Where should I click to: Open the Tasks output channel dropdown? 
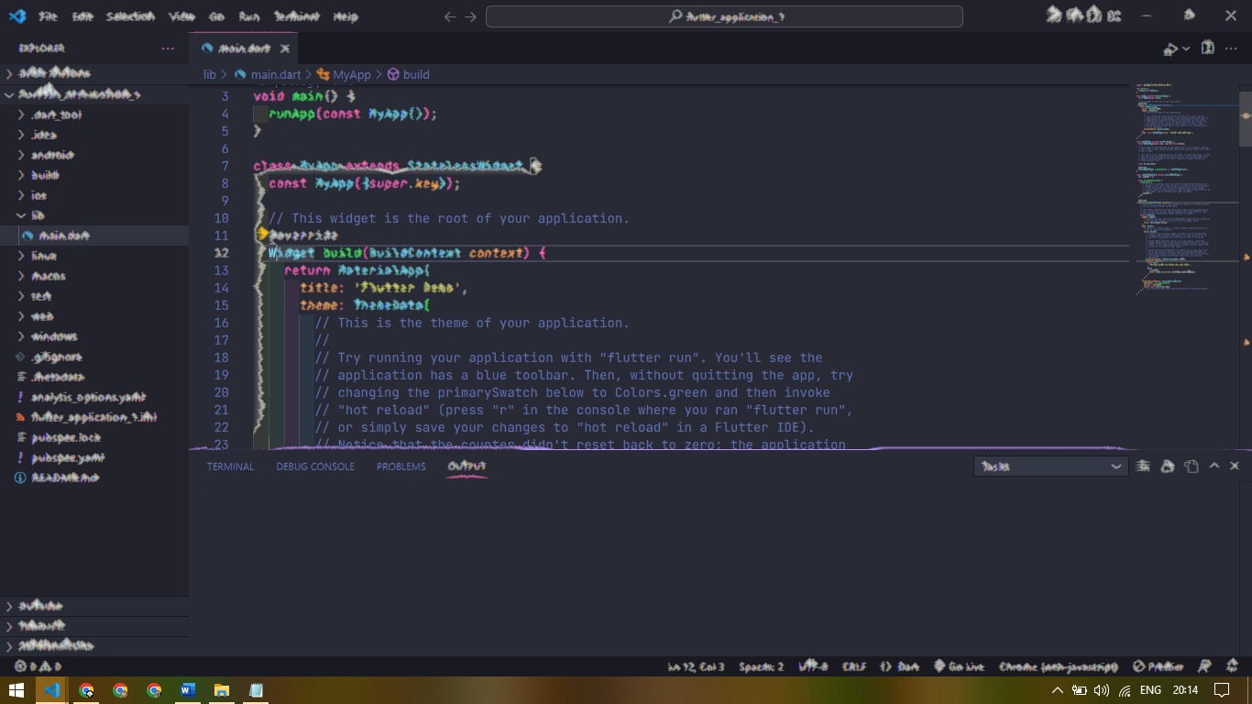tap(1049, 466)
